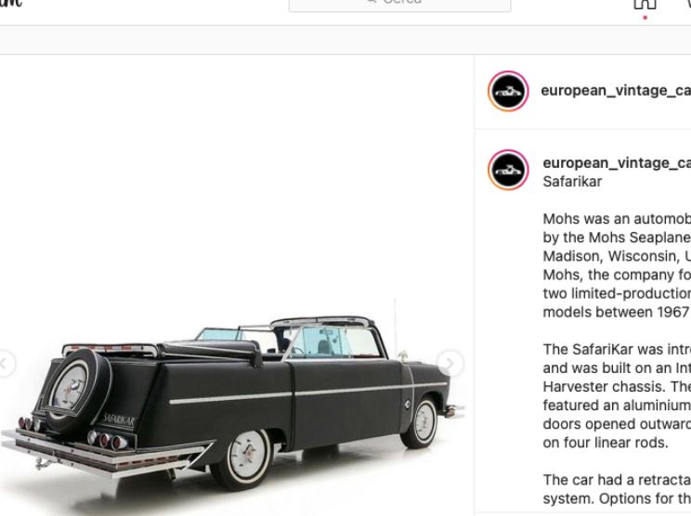Click the red notification dot under Home
The width and height of the screenshot is (691, 516).
pos(645,18)
